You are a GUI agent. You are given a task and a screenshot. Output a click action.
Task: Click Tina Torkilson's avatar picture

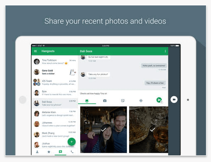point(37,62)
